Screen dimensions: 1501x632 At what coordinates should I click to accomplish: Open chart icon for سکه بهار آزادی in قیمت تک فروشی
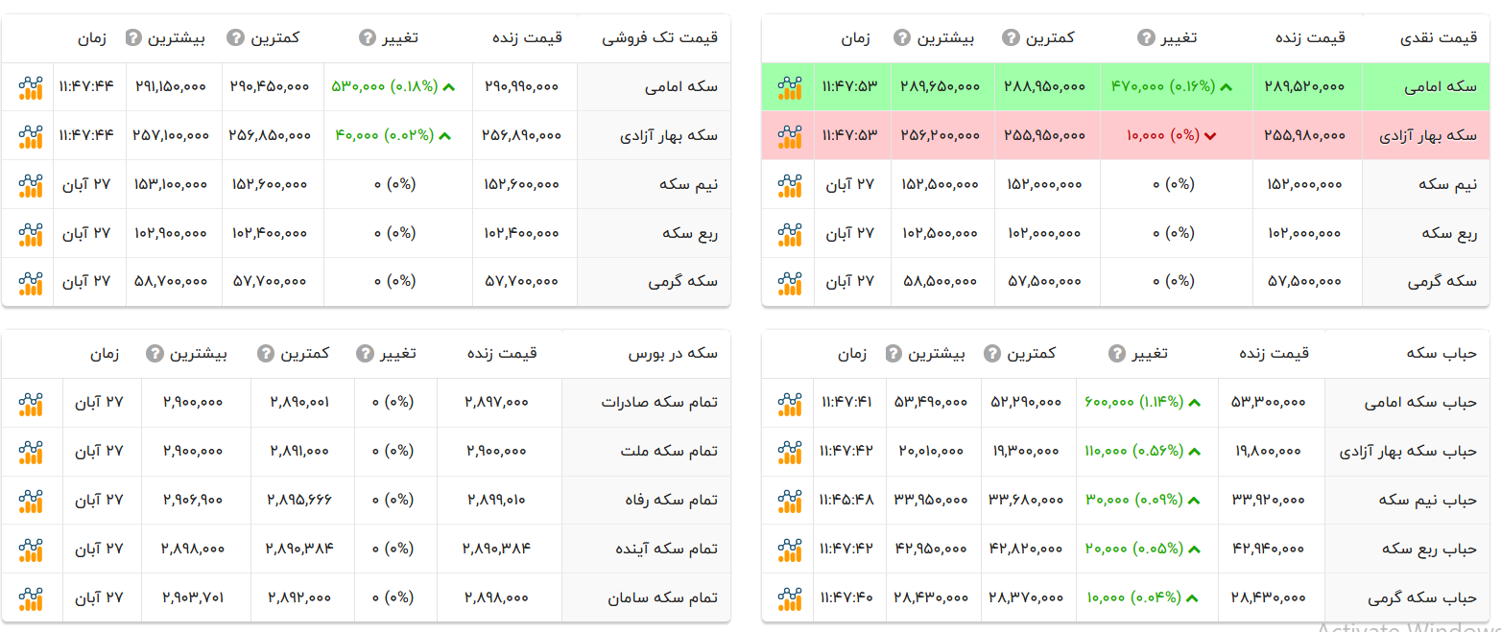pyautogui.click(x=31, y=136)
